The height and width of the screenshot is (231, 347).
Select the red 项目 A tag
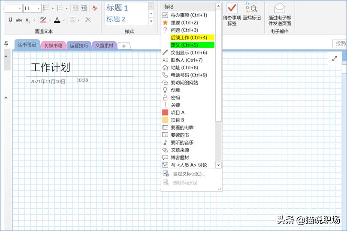tap(188, 112)
